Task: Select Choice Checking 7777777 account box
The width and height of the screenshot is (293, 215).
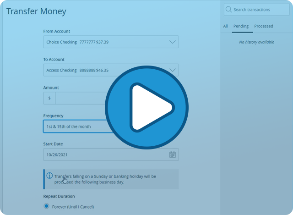Action: [x=111, y=42]
